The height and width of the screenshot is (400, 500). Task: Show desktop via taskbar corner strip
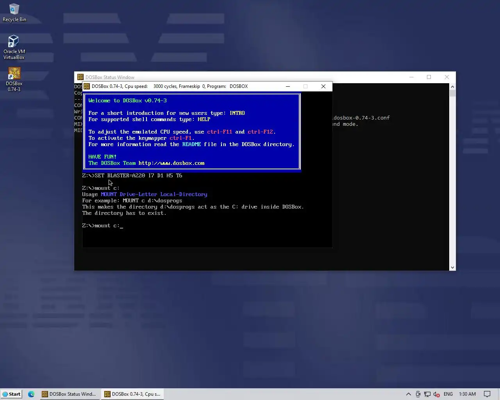[x=499, y=394]
